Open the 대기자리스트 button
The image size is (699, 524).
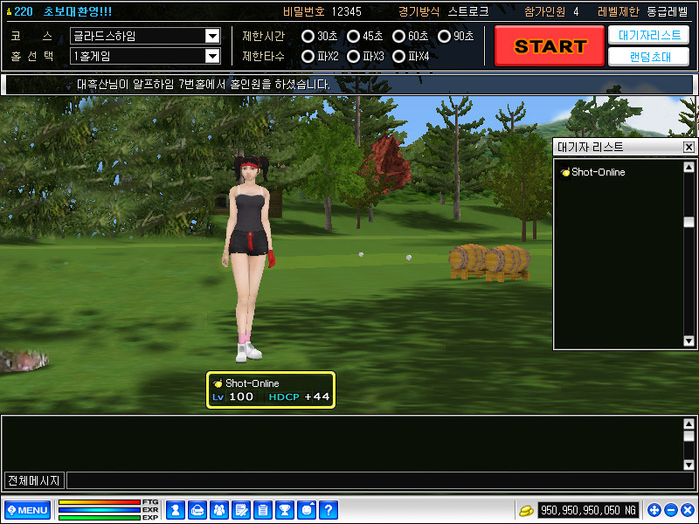648,35
